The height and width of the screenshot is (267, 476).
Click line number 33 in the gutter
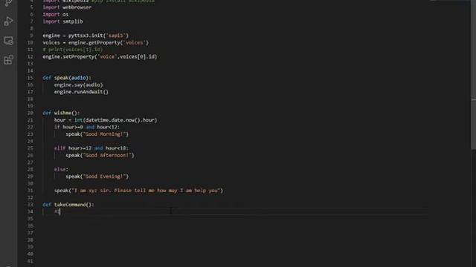coord(30,205)
